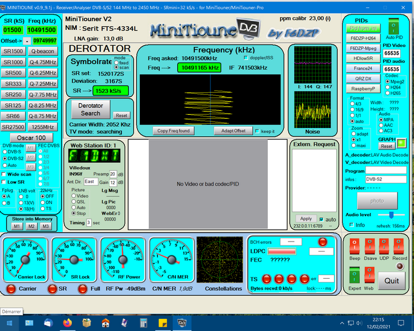Click the Derotator Search button
Screen dimensions: 414x331
click(91, 109)
